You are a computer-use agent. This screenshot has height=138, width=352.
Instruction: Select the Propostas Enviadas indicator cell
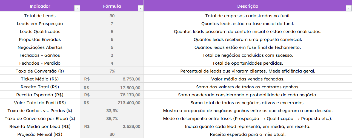click(x=40, y=40)
